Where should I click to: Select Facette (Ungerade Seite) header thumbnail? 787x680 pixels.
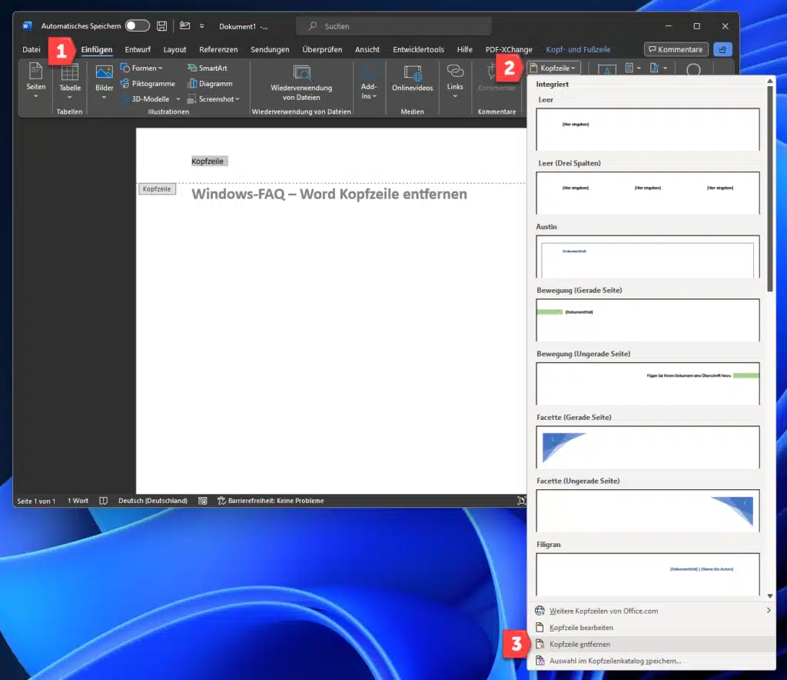click(x=647, y=511)
